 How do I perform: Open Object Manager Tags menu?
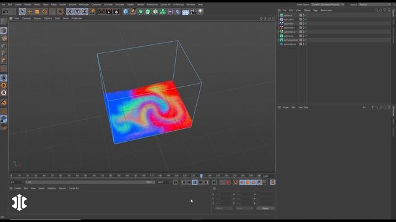coord(316,10)
